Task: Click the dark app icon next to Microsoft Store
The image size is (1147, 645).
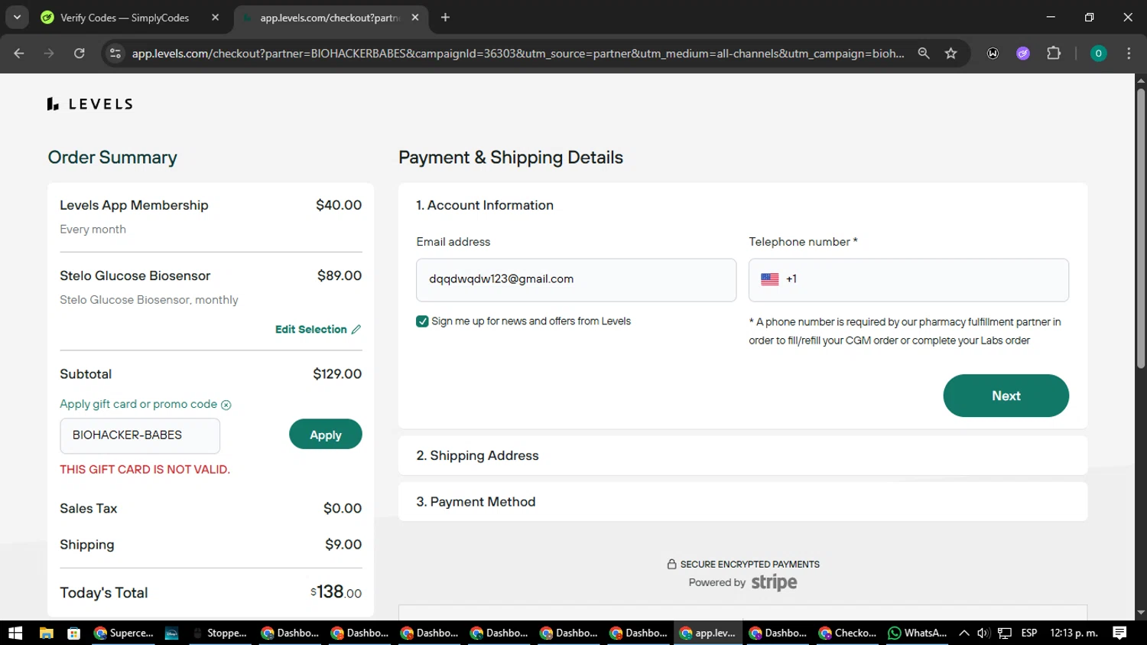Action: (171, 633)
